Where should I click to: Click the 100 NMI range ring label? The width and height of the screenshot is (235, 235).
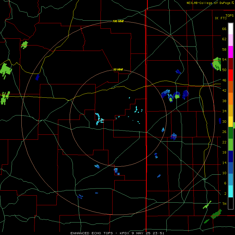pyautogui.click(x=118, y=21)
